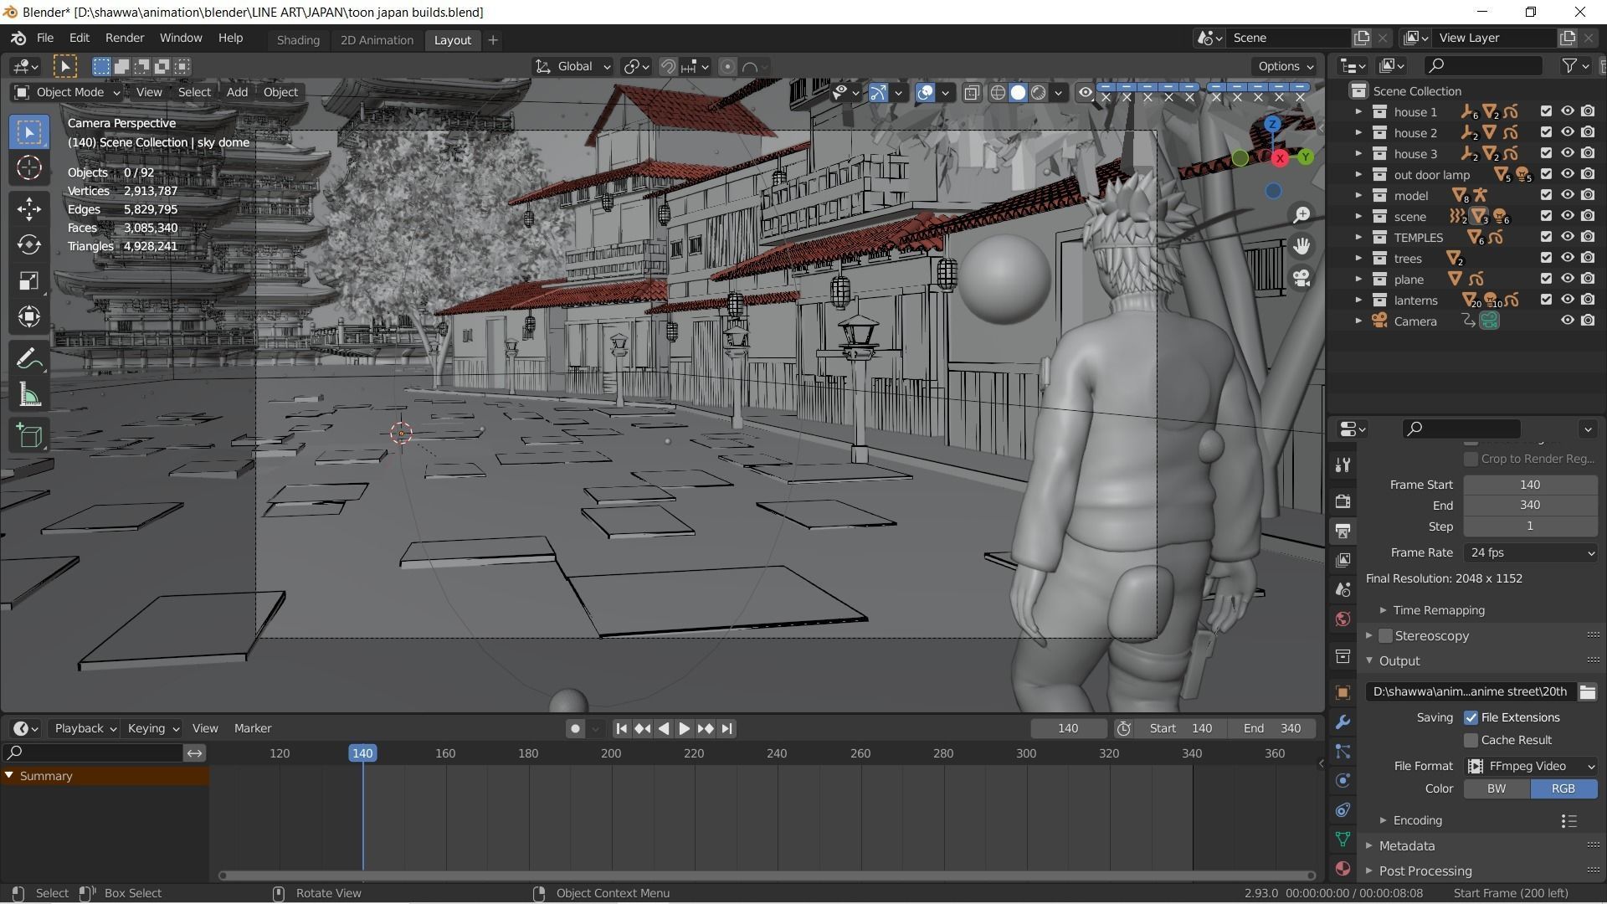Play the animation forward
Screen dimensions: 1607x904
pyautogui.click(x=684, y=729)
